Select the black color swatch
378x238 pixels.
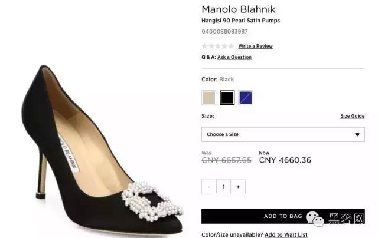tap(227, 97)
